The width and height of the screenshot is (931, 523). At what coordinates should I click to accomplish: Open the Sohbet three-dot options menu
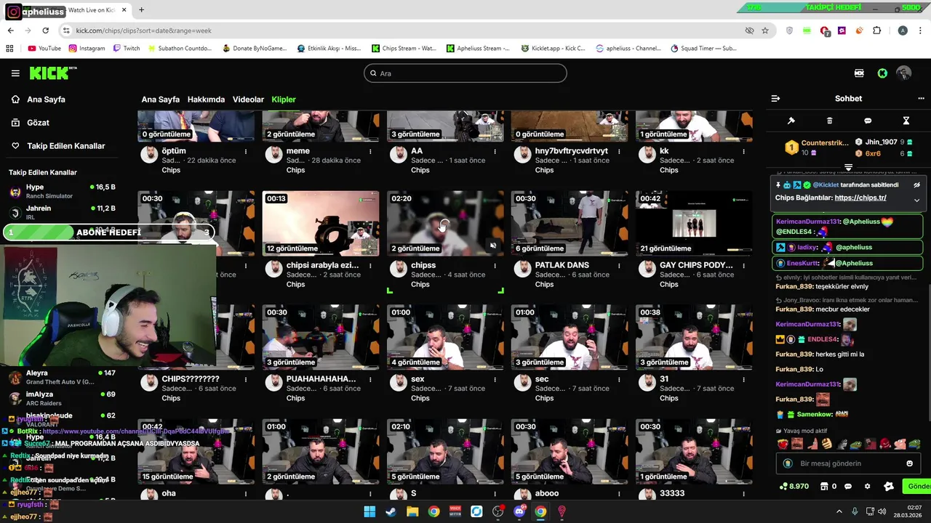pos(921,99)
